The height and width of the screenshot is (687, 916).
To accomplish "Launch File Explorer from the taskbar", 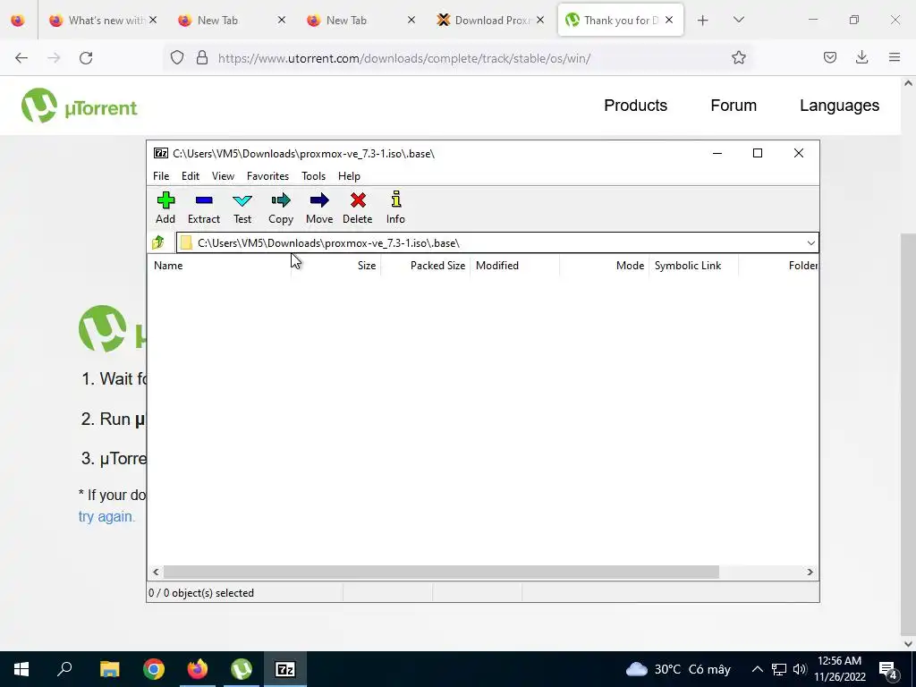I will [x=109, y=669].
